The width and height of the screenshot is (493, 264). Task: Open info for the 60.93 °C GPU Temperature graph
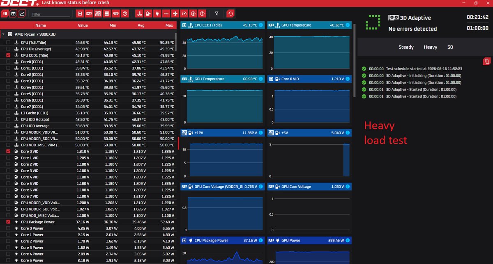pos(260,79)
